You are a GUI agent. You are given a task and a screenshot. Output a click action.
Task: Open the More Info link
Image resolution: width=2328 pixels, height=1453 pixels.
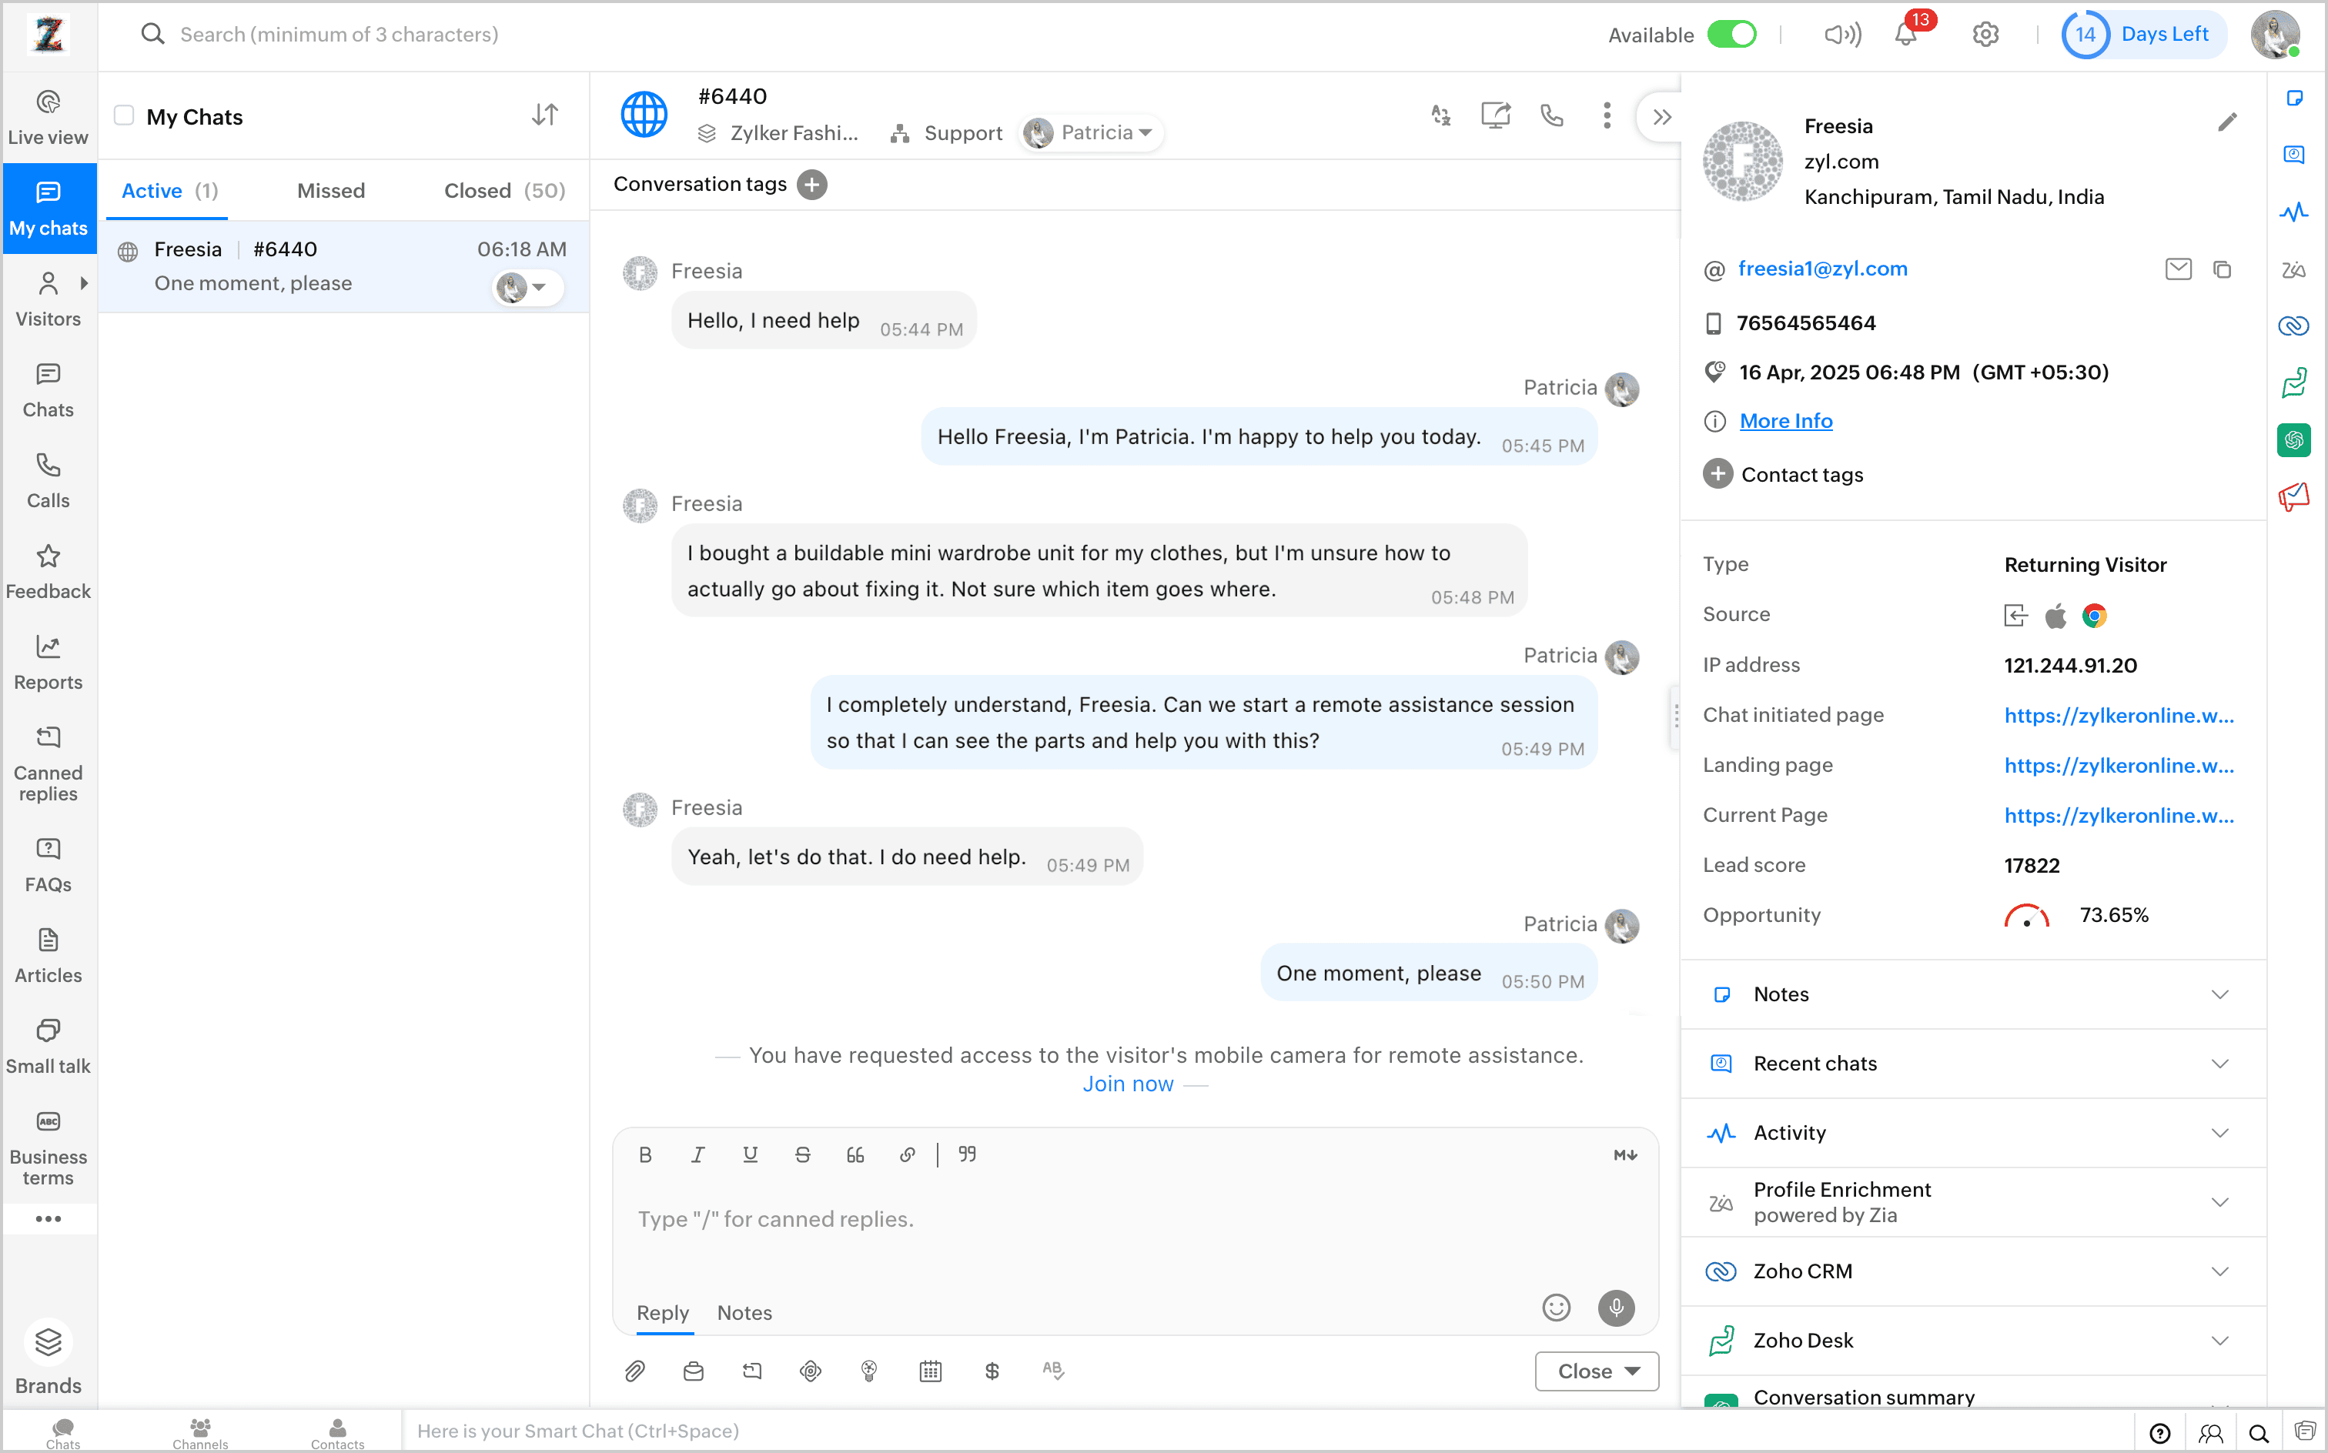click(1786, 421)
